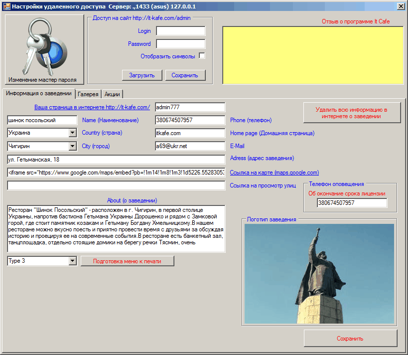Switch to the Акции tab
The image size is (408, 355).
[x=112, y=94]
